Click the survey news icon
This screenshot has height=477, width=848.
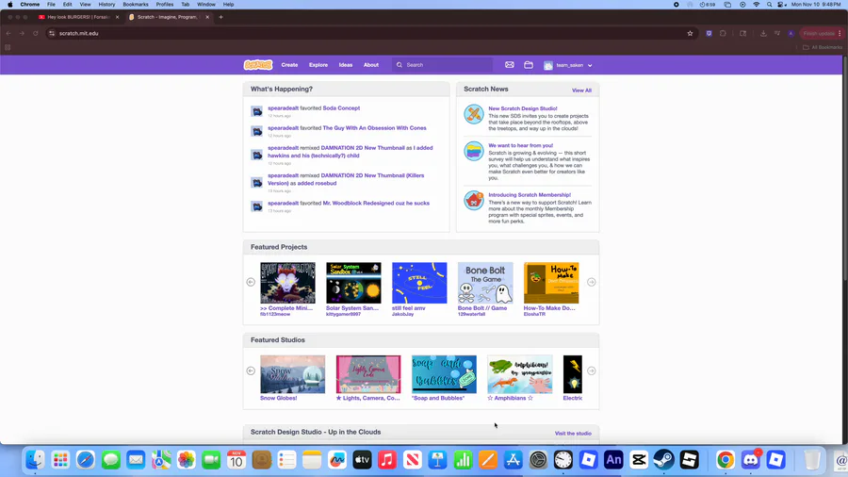pyautogui.click(x=474, y=151)
